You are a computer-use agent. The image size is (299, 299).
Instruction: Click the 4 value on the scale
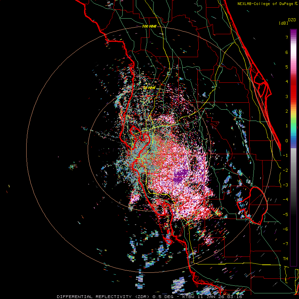[x=287, y=82]
